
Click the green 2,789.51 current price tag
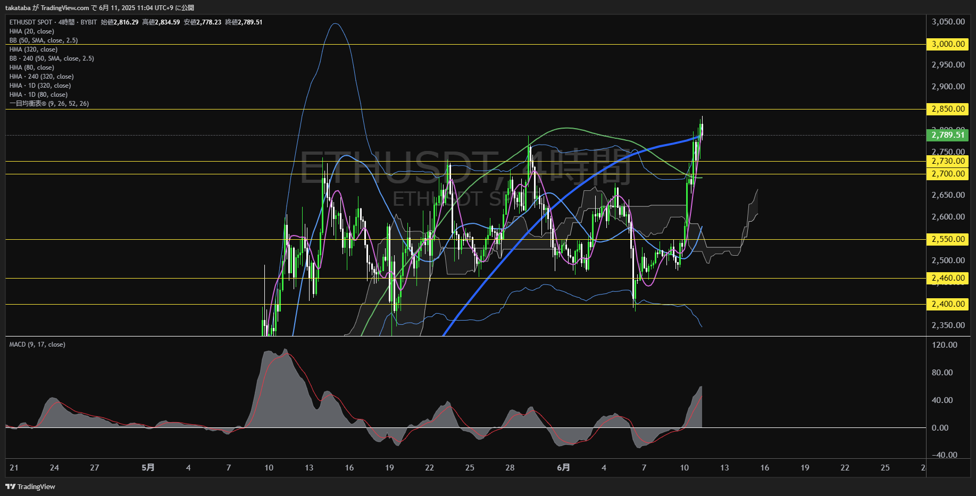pos(948,135)
